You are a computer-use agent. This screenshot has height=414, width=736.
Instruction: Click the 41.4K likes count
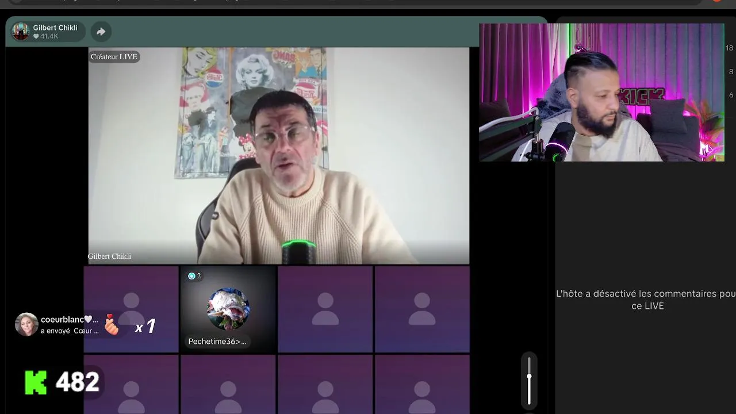45,36
